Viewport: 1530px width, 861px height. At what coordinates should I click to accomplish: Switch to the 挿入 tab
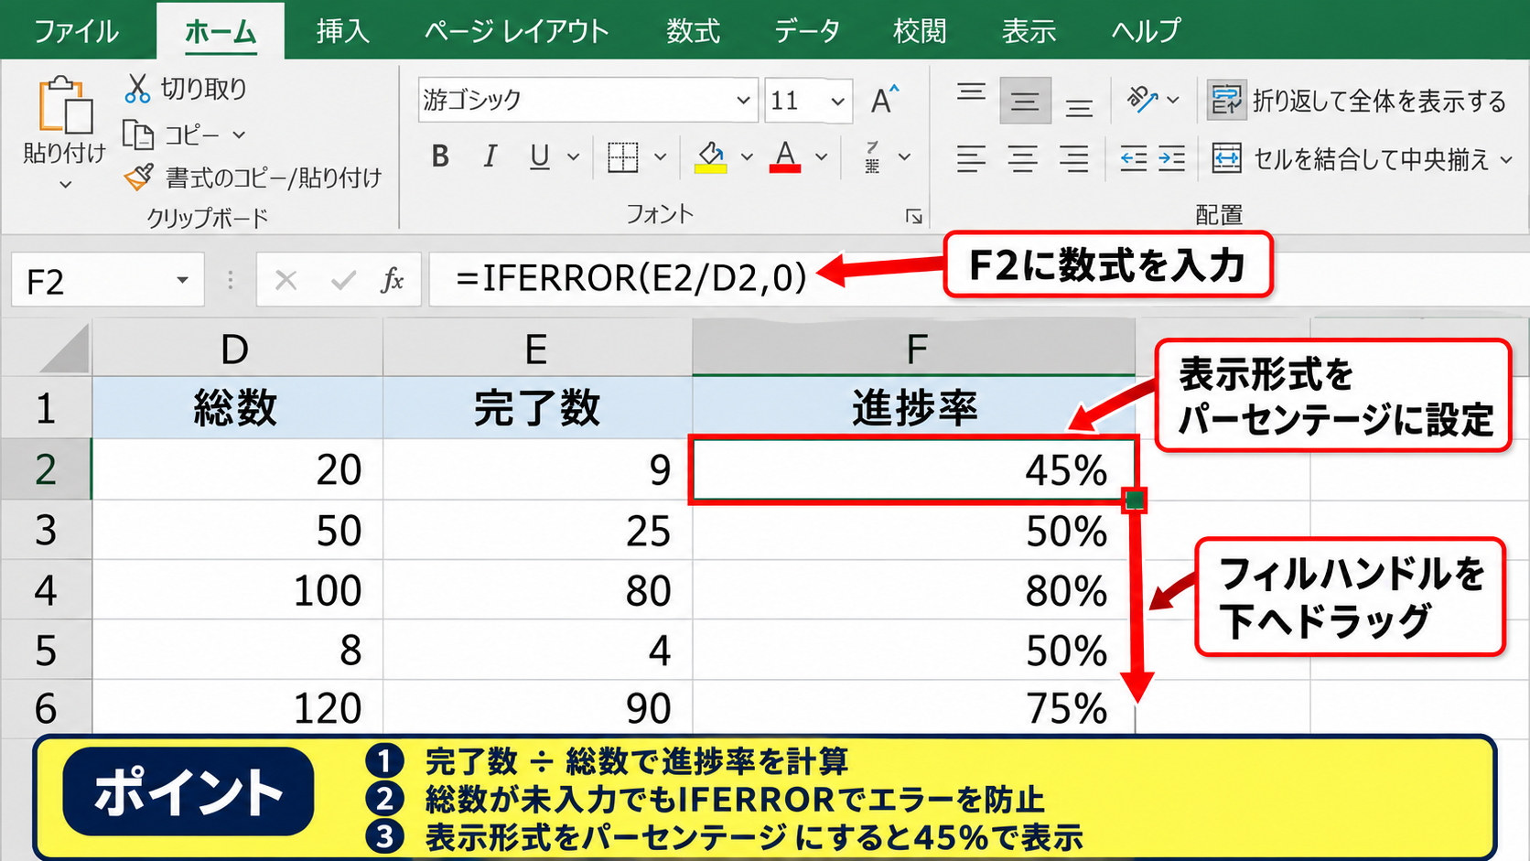(342, 31)
